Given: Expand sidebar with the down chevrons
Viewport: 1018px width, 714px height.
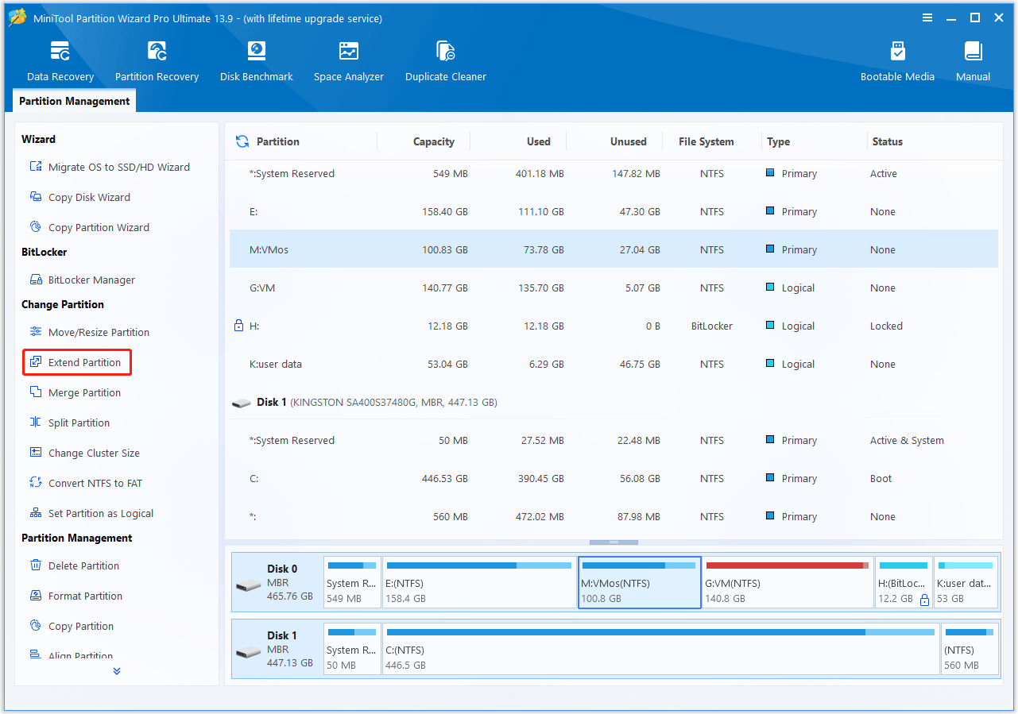Looking at the screenshot, I should (x=117, y=671).
